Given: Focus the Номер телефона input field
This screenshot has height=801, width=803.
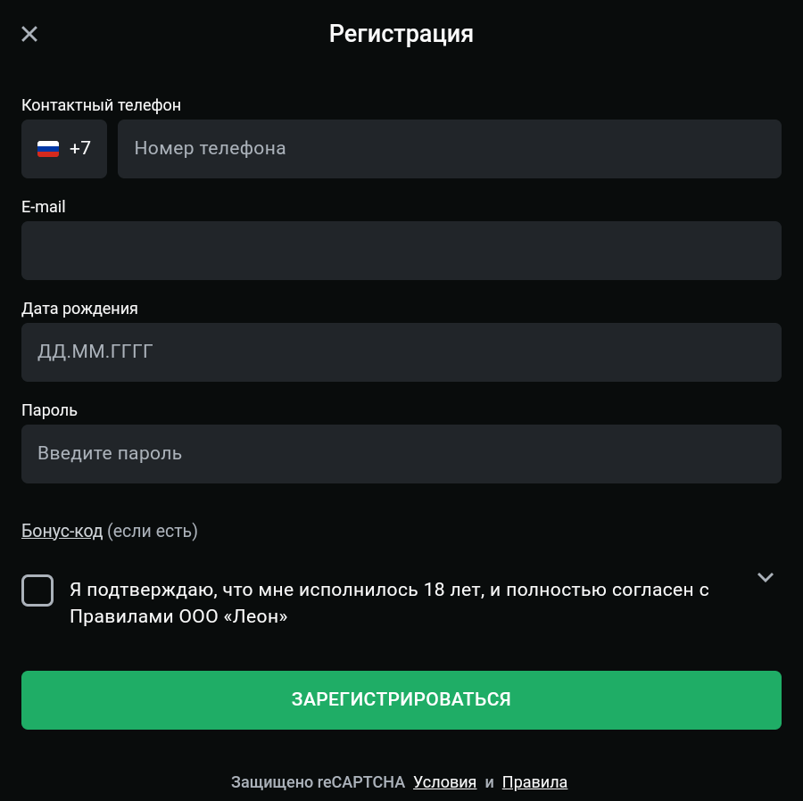Looking at the screenshot, I should point(449,149).
